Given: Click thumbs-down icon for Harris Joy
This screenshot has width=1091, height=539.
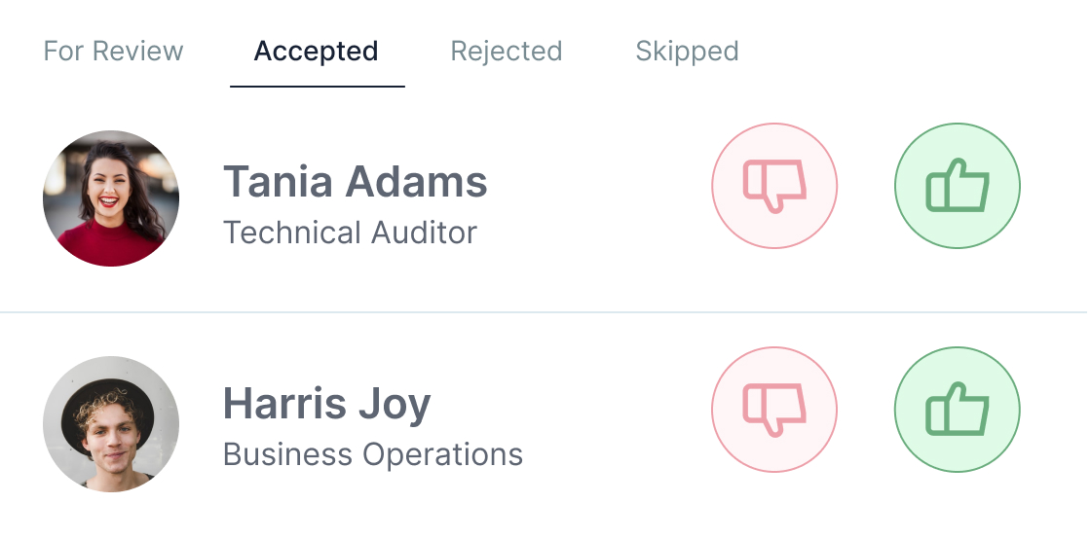Looking at the screenshot, I should 774,410.
